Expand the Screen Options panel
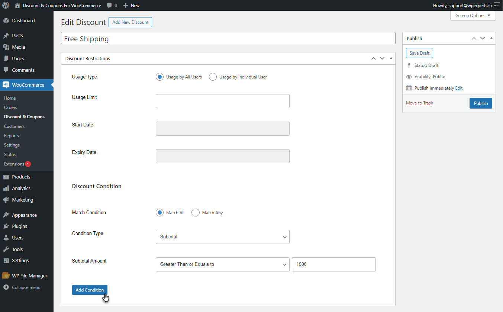 click(x=473, y=16)
